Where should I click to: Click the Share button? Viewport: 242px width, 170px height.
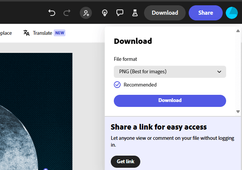click(206, 13)
